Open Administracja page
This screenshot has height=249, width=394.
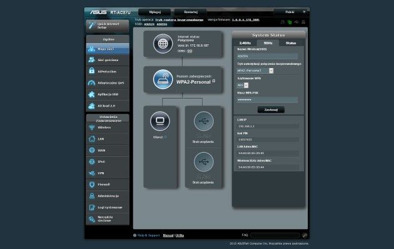tap(108, 196)
